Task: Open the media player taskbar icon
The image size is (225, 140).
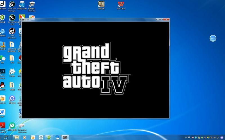Action: pyautogui.click(x=24, y=137)
